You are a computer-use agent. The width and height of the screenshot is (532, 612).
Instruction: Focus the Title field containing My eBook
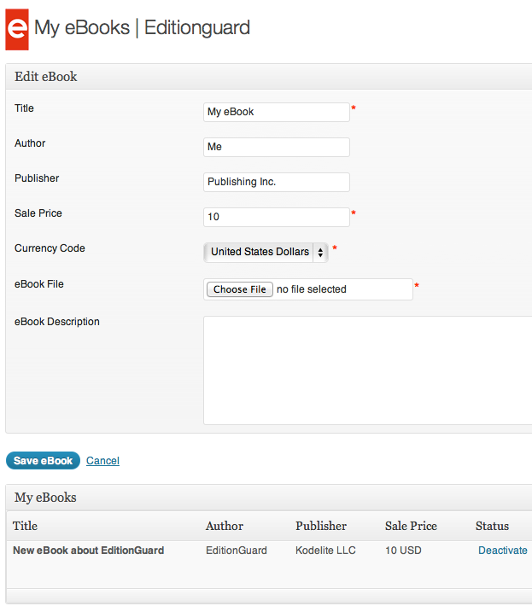pos(277,112)
